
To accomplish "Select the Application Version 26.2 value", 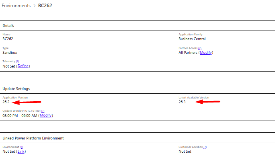I will point(6,102).
